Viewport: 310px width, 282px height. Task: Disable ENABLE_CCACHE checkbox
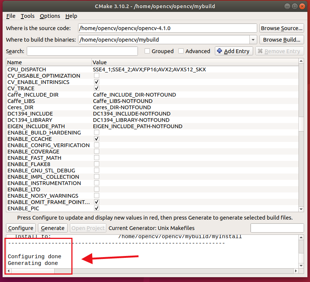[x=97, y=139]
